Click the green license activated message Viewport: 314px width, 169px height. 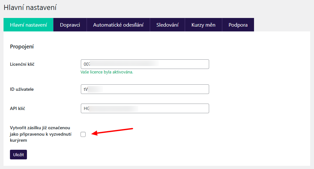pyautogui.click(x=107, y=72)
